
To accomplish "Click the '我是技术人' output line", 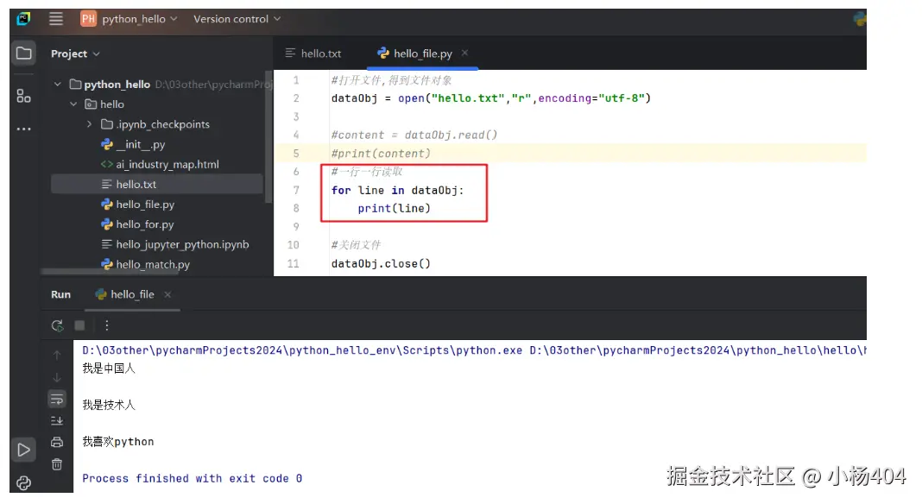I will 109,406.
